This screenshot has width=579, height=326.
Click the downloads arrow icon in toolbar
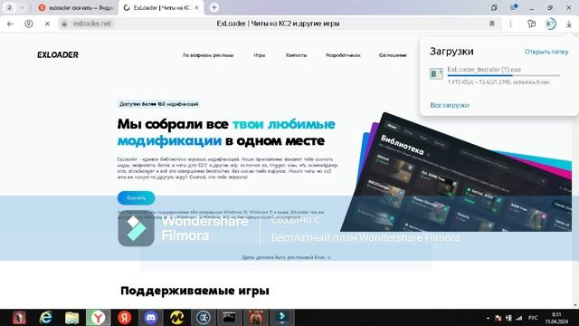tap(569, 24)
